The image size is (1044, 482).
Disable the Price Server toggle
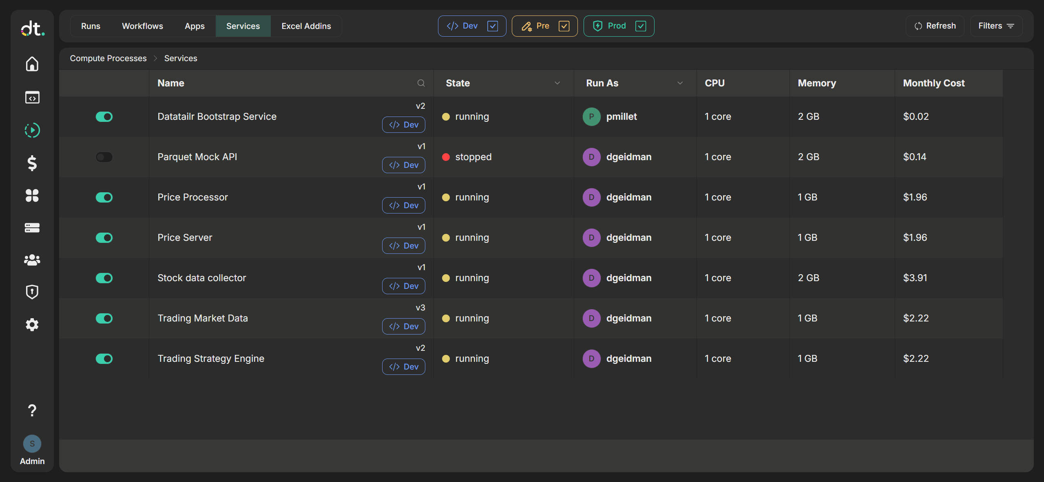[104, 238]
